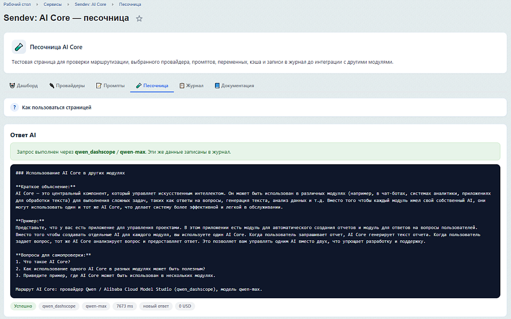This screenshot has height=319, width=511.
Task: Open the Журнал tab
Action: pyautogui.click(x=191, y=86)
